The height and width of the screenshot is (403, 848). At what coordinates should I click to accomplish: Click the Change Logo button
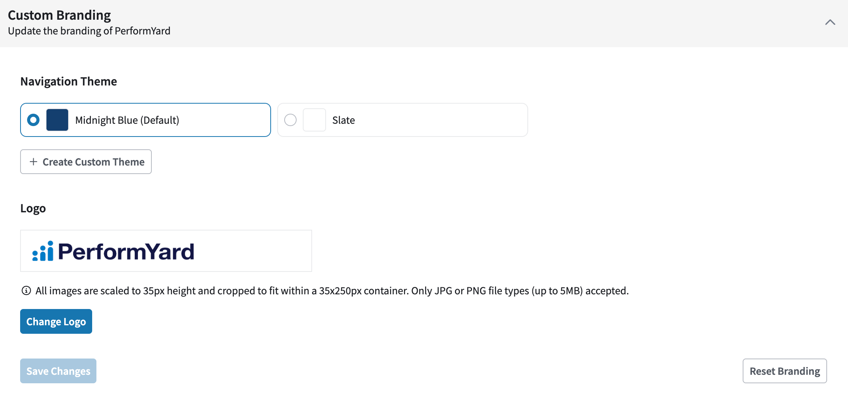pyautogui.click(x=56, y=321)
